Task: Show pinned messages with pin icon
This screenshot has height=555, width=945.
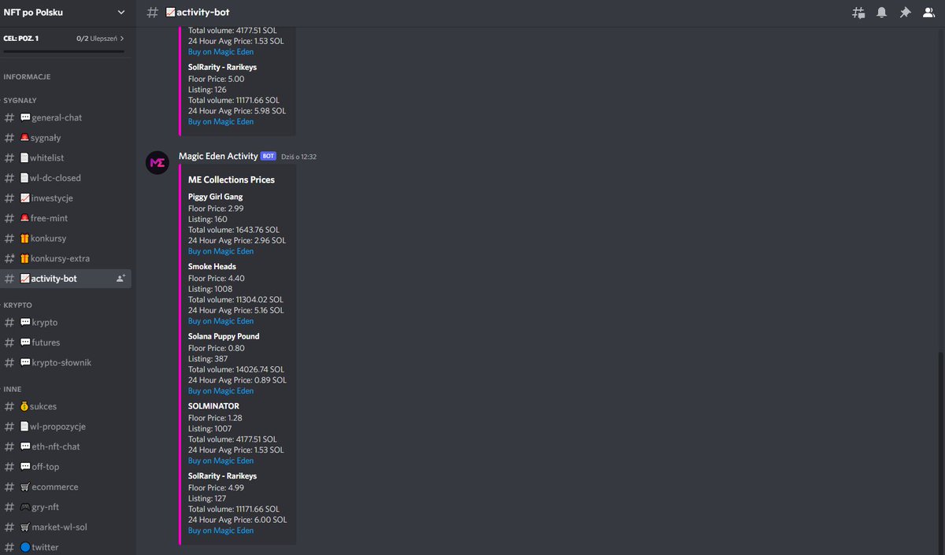Action: tap(905, 13)
